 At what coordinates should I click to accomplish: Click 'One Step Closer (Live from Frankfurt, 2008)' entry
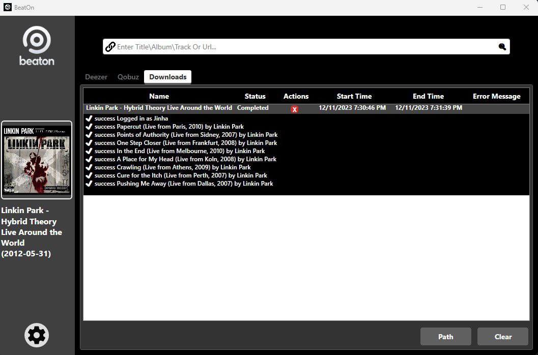pos(186,143)
